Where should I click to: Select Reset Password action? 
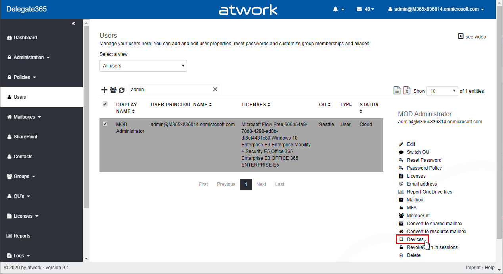pos(420,160)
